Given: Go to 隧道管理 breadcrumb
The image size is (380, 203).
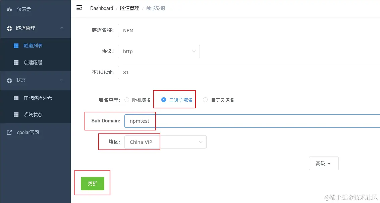Looking at the screenshot, I should (129, 8).
